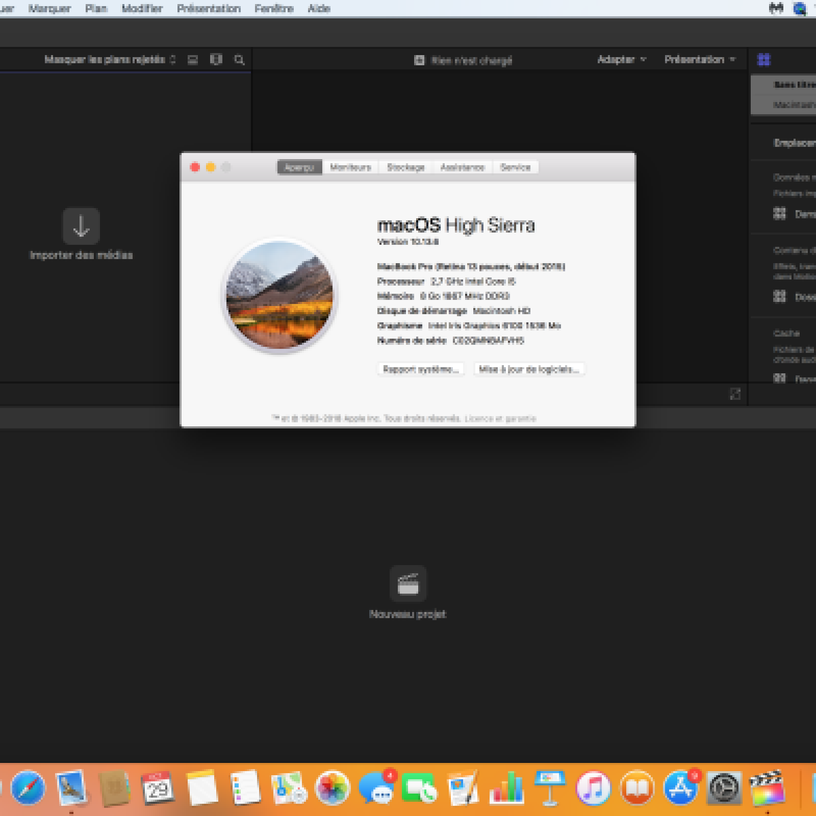This screenshot has height=816, width=816.
Task: Open Reminders from the Dock
Action: click(245, 788)
